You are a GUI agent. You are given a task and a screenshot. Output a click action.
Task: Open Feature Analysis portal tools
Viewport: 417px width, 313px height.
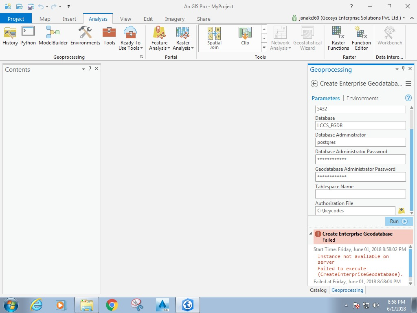click(159, 38)
